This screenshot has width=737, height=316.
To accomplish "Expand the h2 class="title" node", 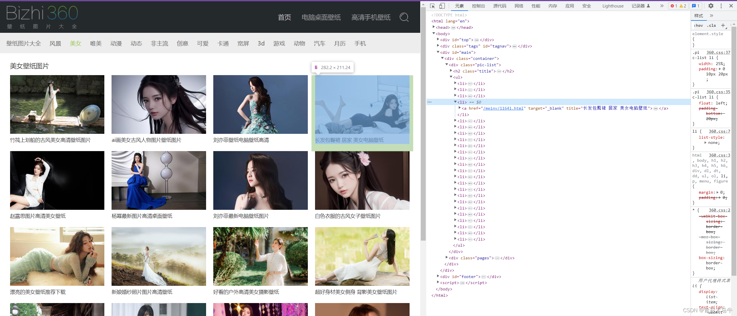I will coord(451,71).
